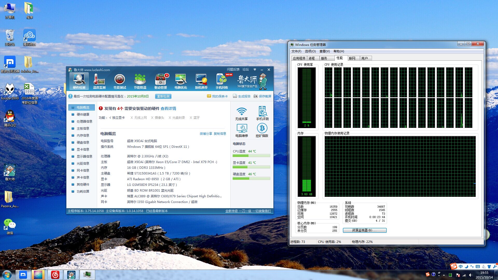Click 重新检测 re-detect button
Screen dimensions: 498x280
point(163,96)
